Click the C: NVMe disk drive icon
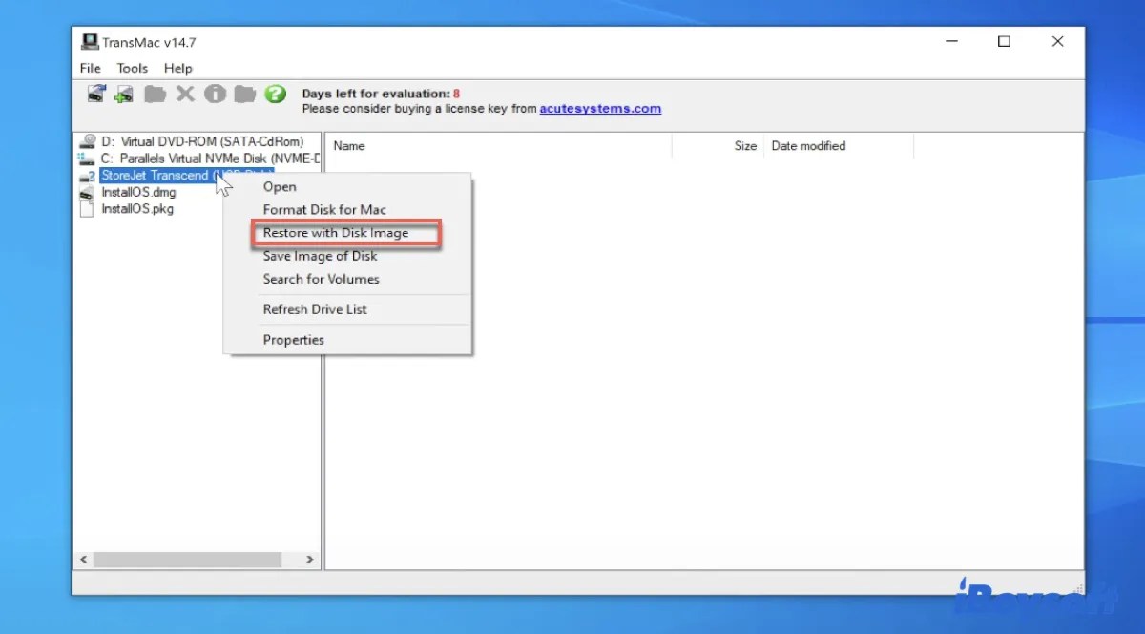Screen dimensions: 1145x634 [88, 158]
